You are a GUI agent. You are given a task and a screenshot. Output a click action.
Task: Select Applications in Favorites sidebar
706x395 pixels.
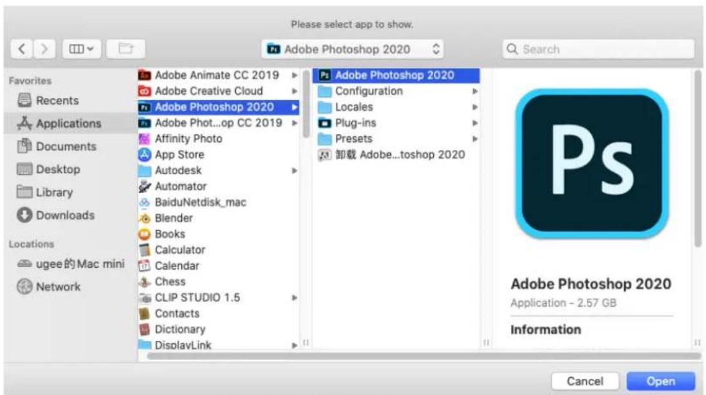(70, 123)
